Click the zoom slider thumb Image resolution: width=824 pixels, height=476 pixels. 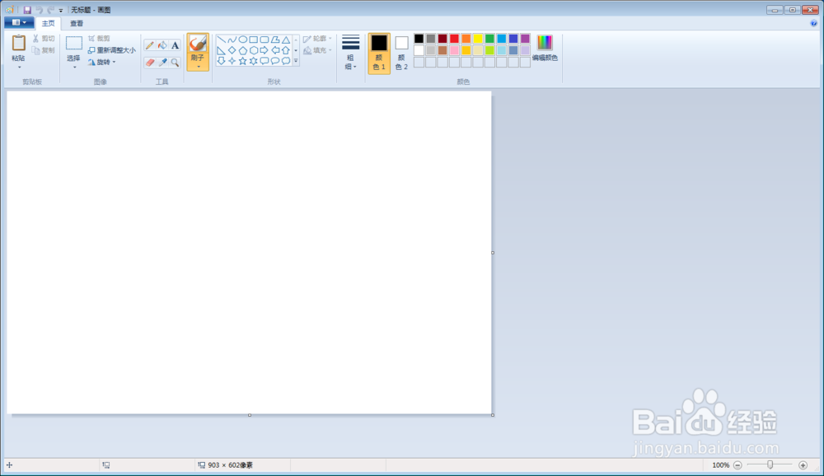pos(770,464)
